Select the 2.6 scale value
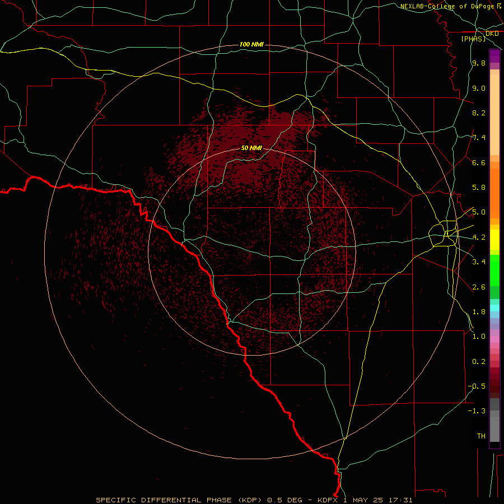The height and width of the screenshot is (504, 504). pos(479,287)
